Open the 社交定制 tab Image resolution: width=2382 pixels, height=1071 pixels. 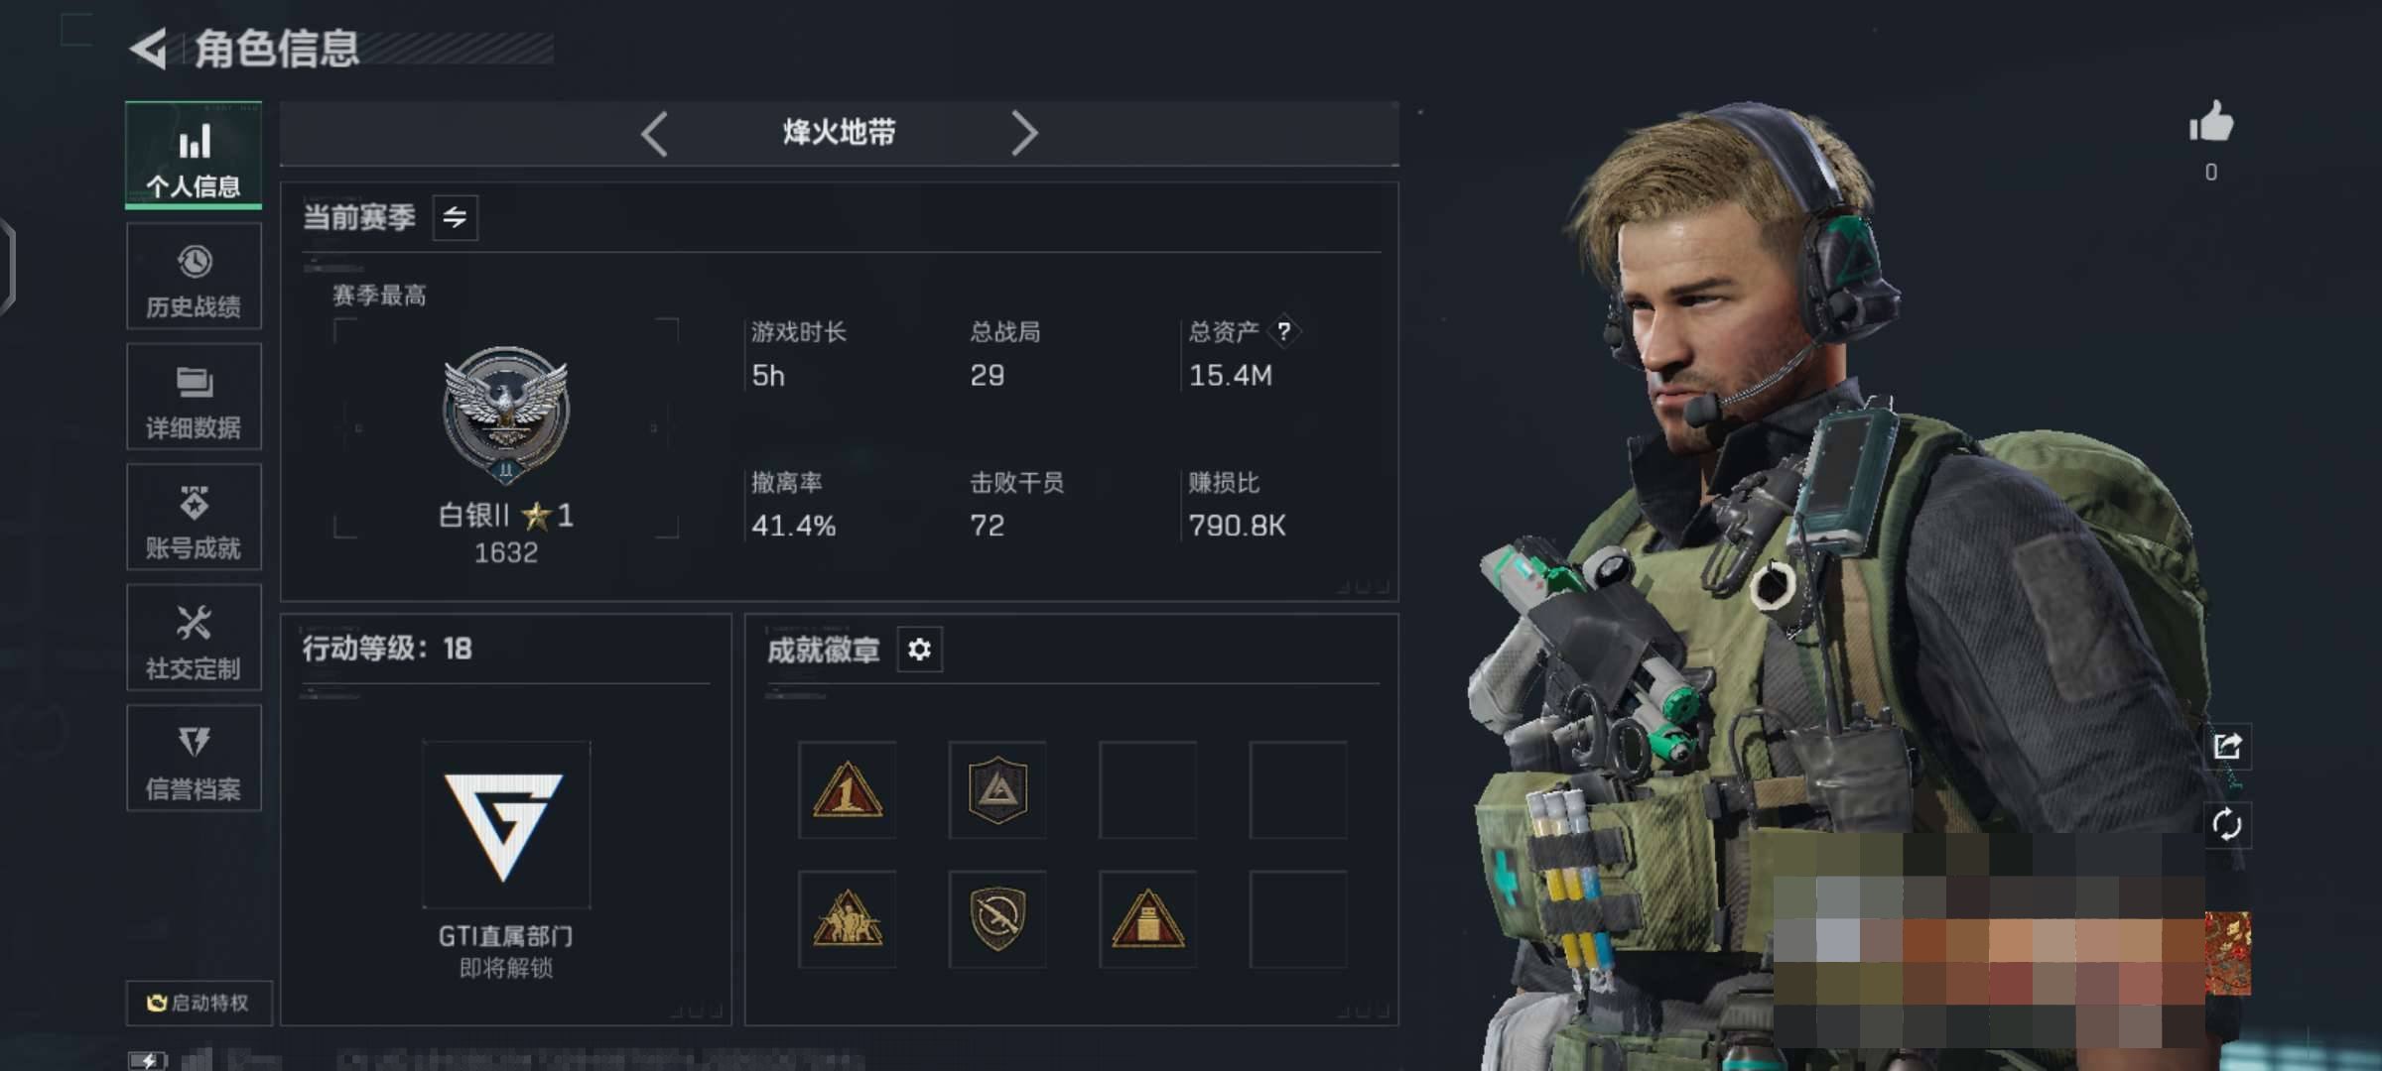(194, 638)
